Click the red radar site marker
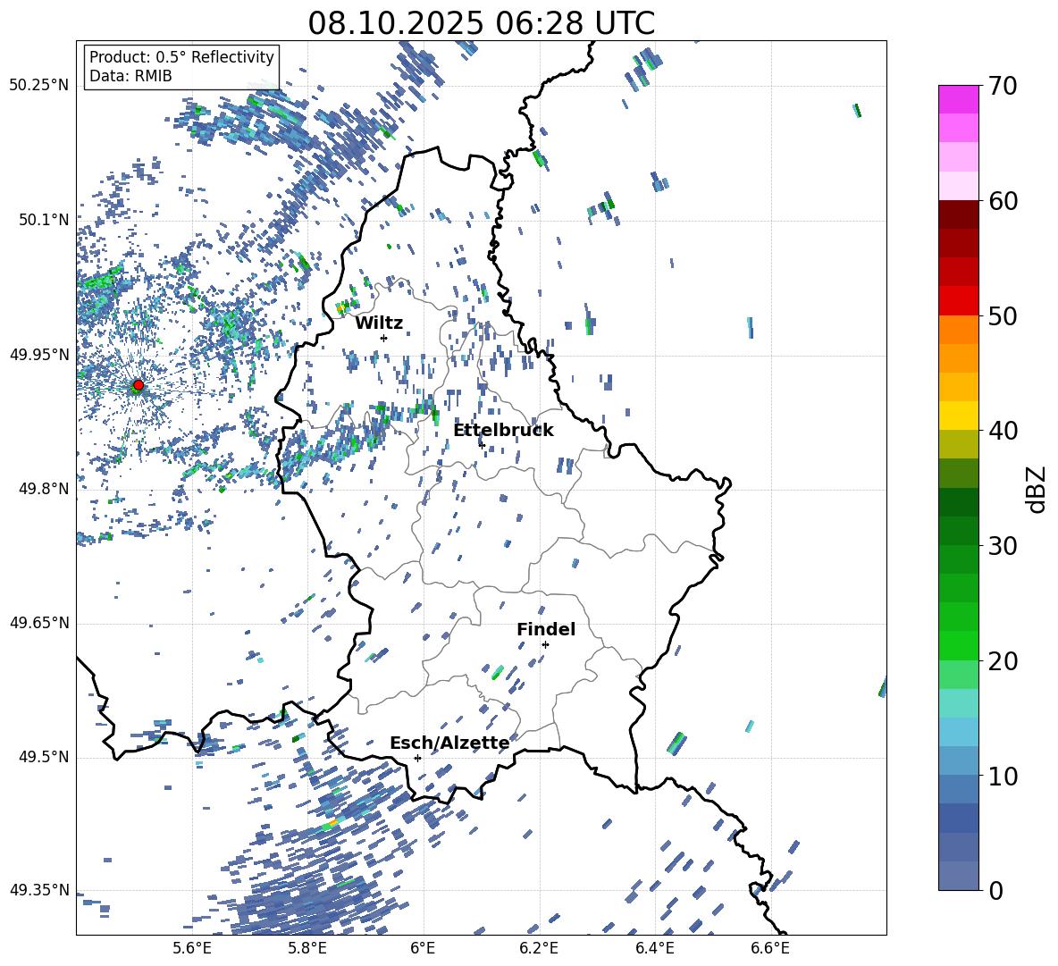Screen dimensions: 1058x966 (138, 385)
